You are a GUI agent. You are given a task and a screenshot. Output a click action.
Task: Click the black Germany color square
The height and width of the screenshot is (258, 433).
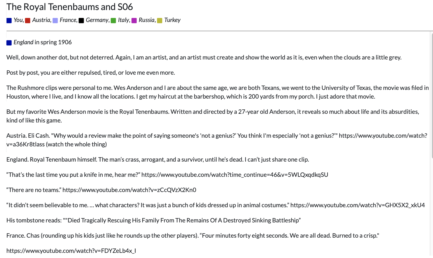(x=81, y=21)
